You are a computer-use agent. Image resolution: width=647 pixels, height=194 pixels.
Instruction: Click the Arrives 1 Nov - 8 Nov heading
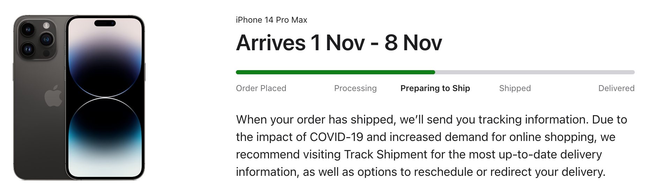click(339, 43)
